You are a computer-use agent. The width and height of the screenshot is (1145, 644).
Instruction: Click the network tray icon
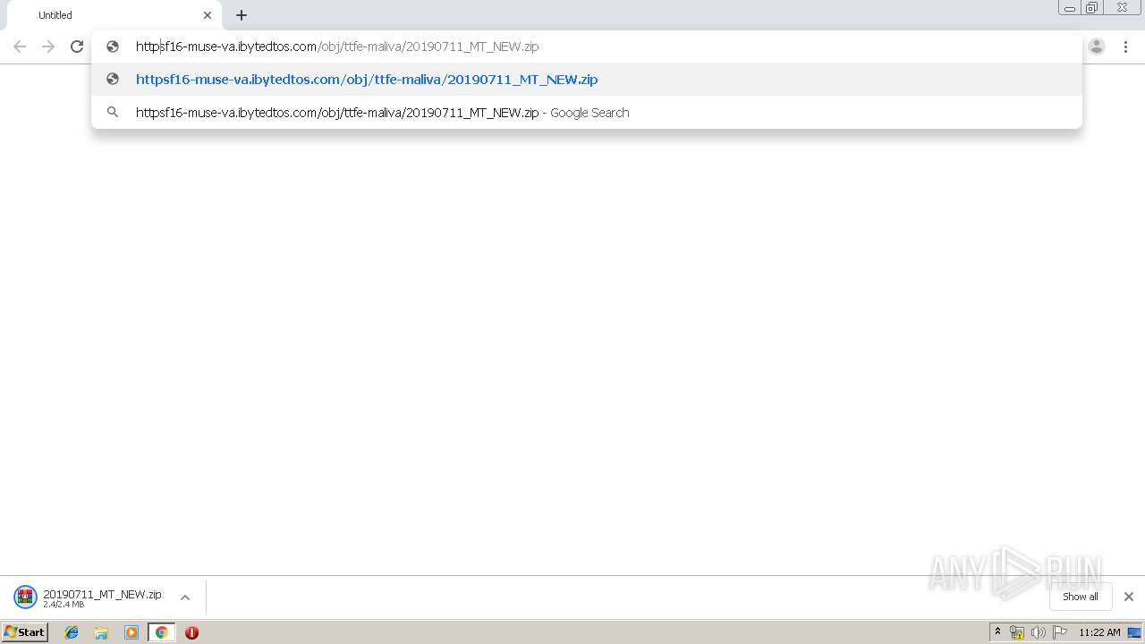[1016, 632]
